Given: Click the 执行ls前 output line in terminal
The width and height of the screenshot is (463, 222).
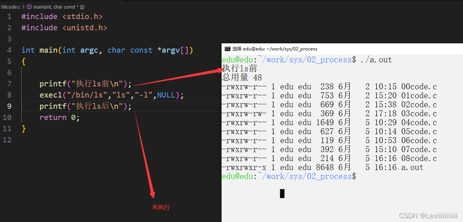Looking at the screenshot, I should point(240,69).
